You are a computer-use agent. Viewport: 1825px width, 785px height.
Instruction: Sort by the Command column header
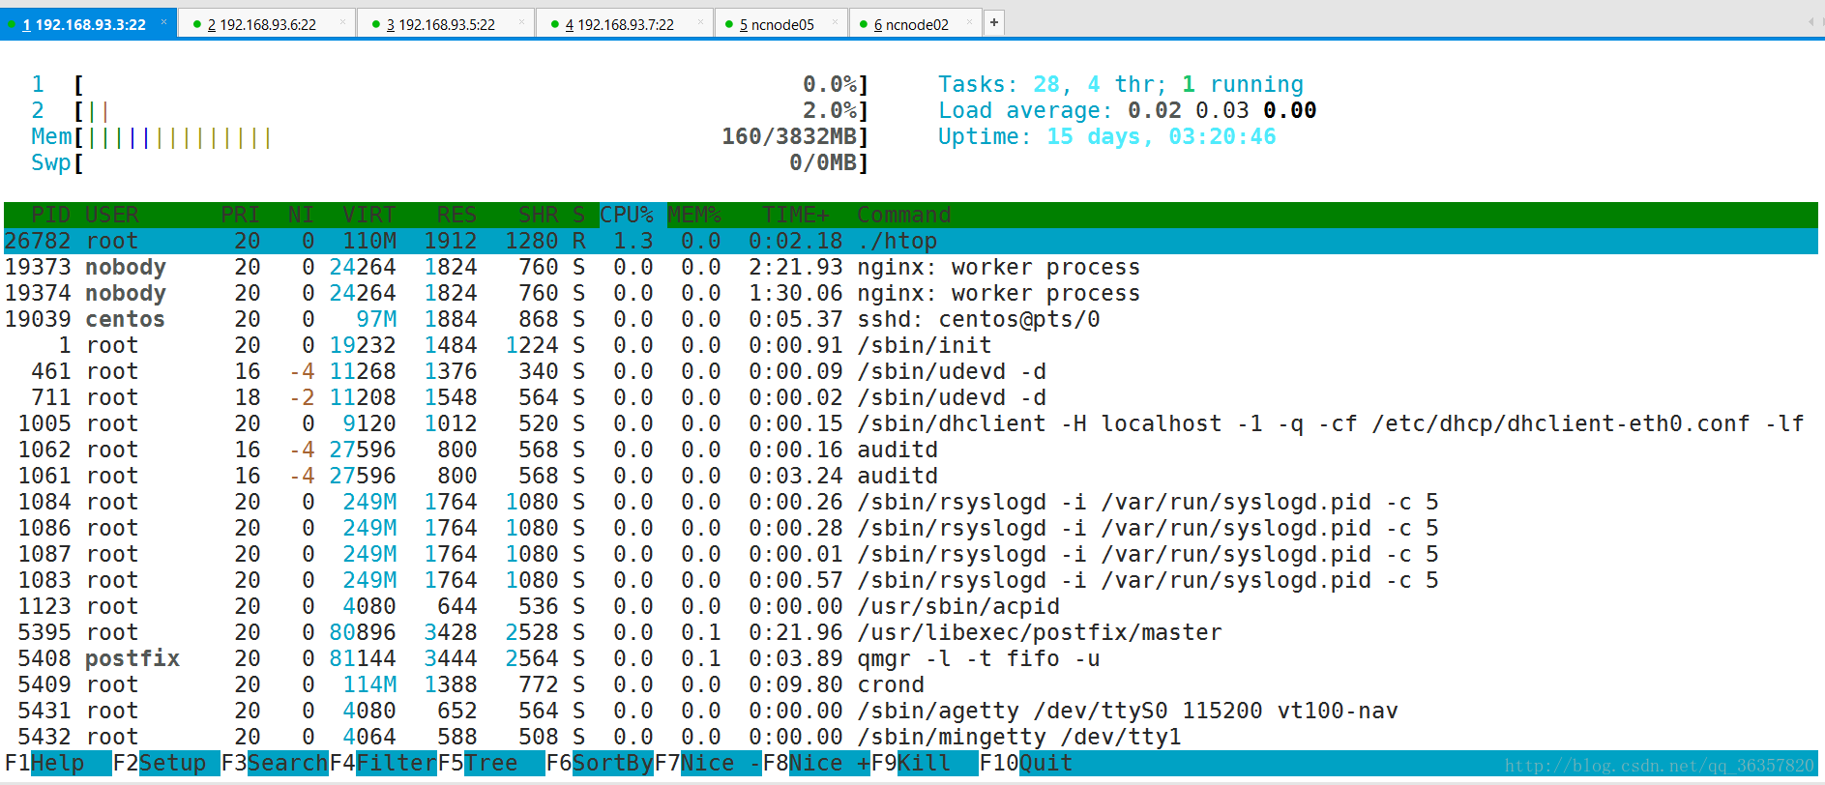[904, 215]
